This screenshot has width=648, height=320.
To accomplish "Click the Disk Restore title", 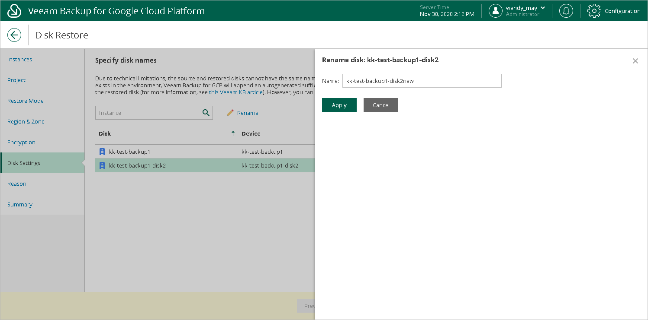I will point(62,35).
